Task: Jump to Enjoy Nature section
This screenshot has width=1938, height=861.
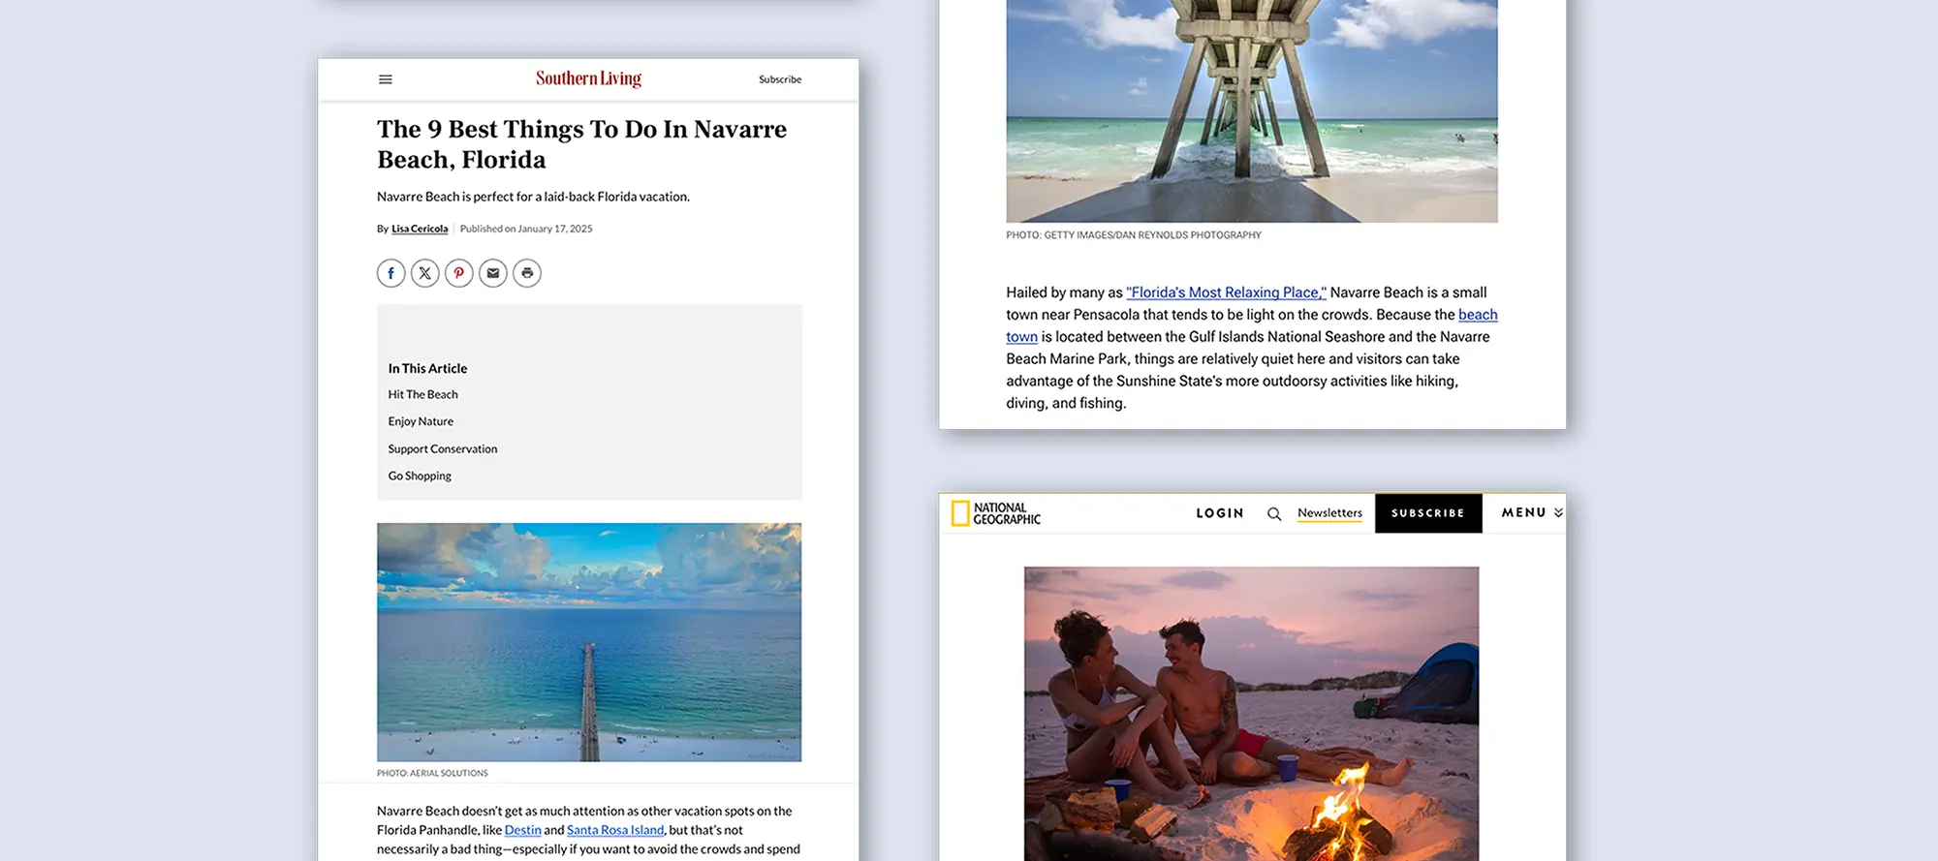Action: [421, 421]
